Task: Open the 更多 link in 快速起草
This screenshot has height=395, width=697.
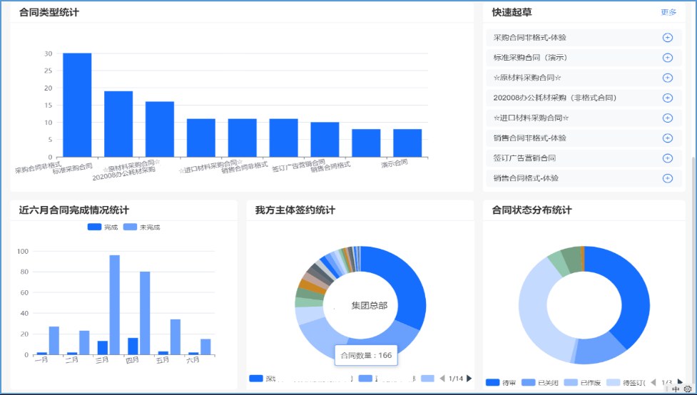Action: tap(668, 12)
